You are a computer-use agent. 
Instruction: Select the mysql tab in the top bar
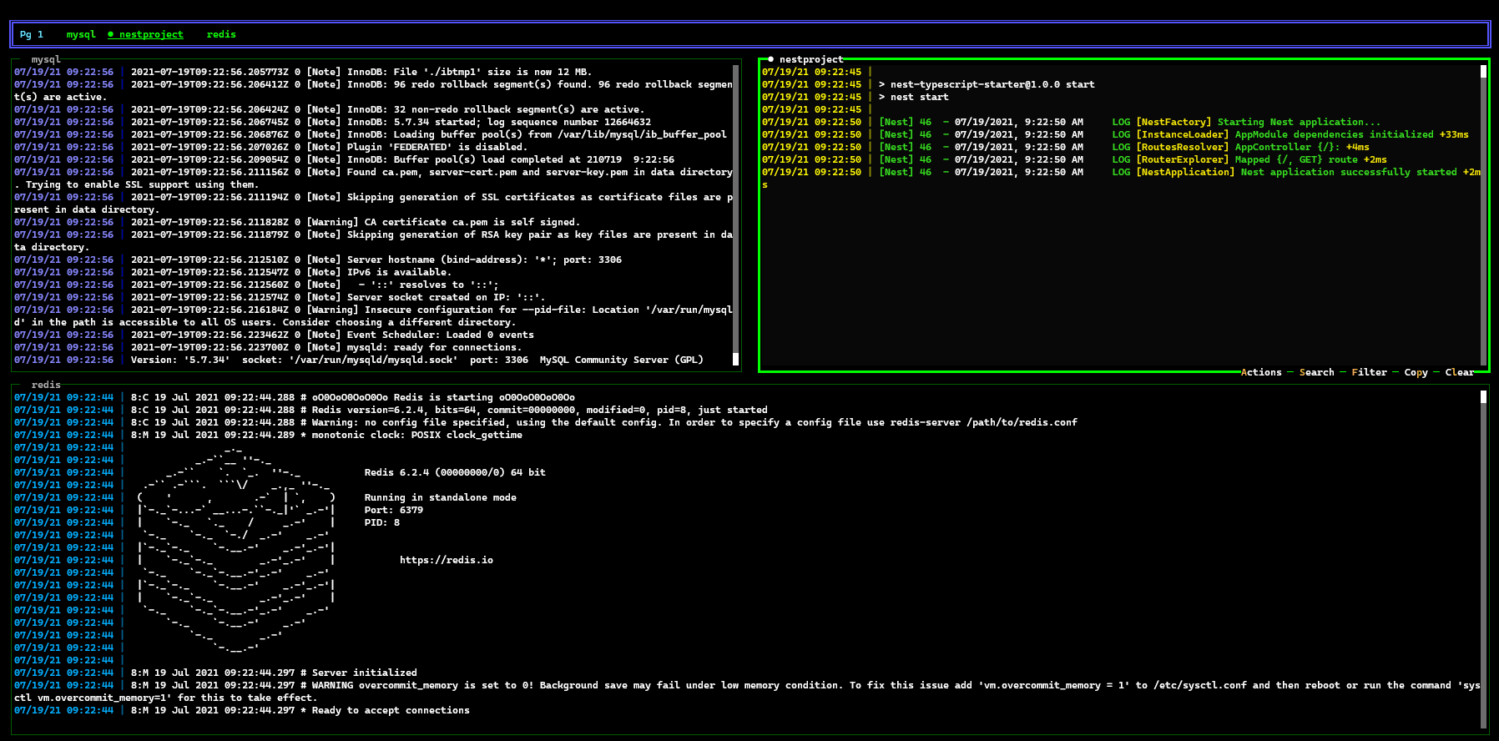pyautogui.click(x=81, y=34)
